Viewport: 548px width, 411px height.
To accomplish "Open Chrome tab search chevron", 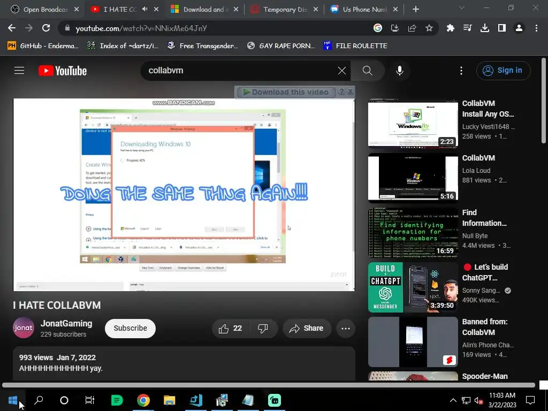I will click(462, 7).
